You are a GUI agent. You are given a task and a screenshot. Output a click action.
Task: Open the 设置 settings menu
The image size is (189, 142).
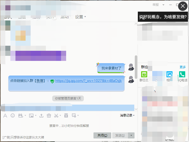pos(80,17)
